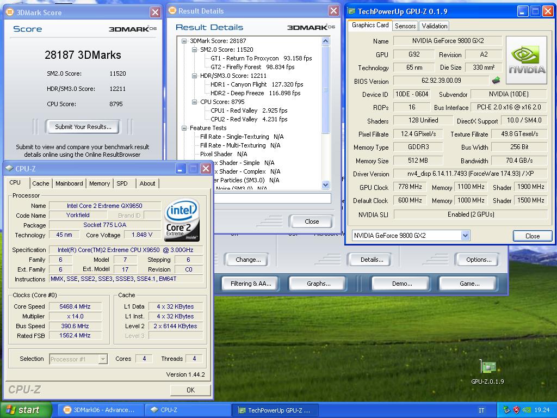The image size is (557, 418).
Task: Select the HDR2 - Deep Freeze row
Action: point(255,93)
